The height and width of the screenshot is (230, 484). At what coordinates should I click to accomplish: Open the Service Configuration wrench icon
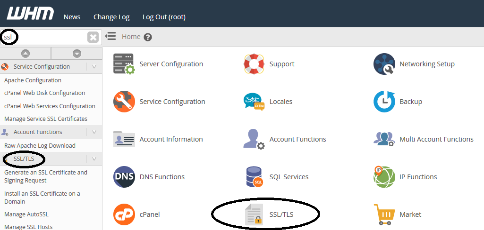pos(124,102)
